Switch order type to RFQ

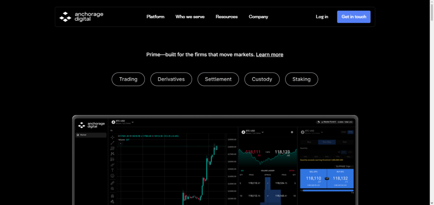click(x=351, y=132)
